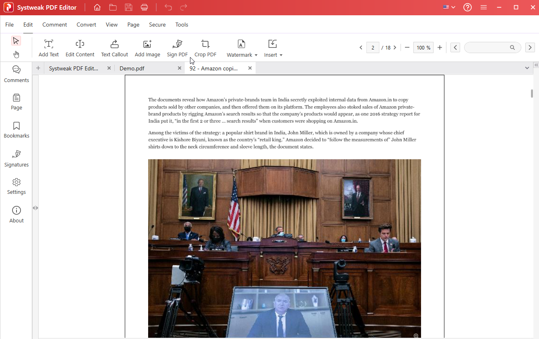Add Image to the PDF page
Screen dimensions: 539x339
[147, 47]
